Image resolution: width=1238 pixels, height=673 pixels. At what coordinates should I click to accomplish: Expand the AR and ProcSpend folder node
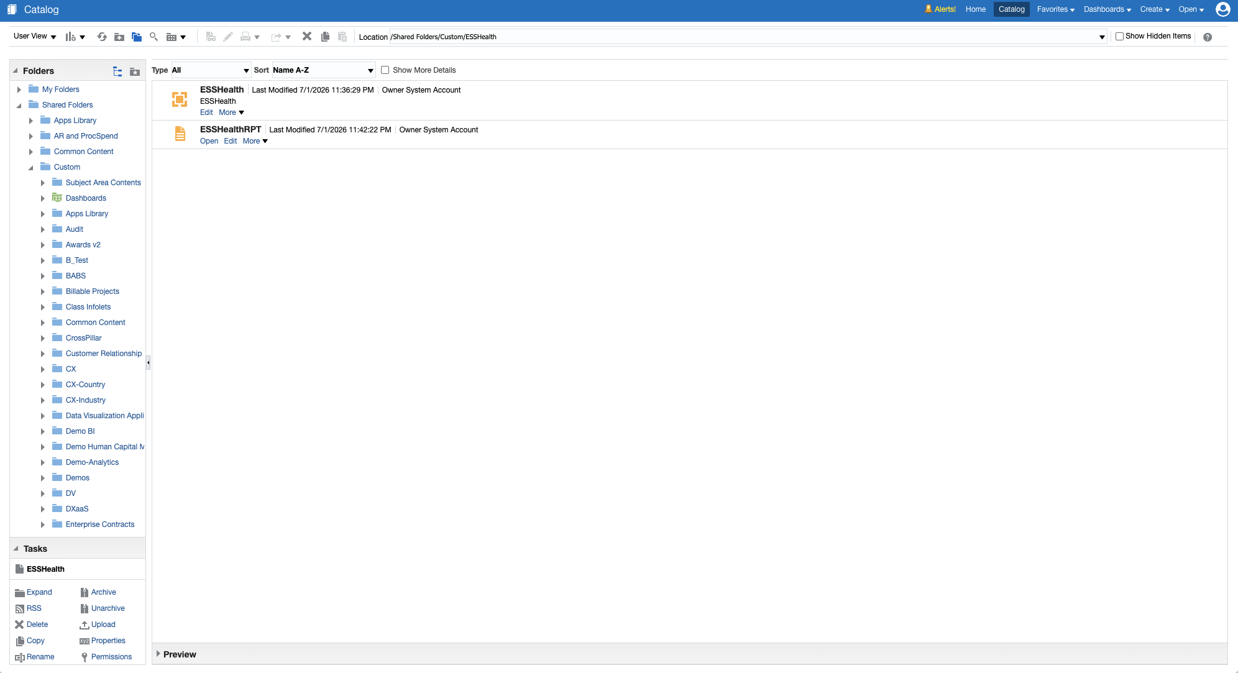[31, 136]
